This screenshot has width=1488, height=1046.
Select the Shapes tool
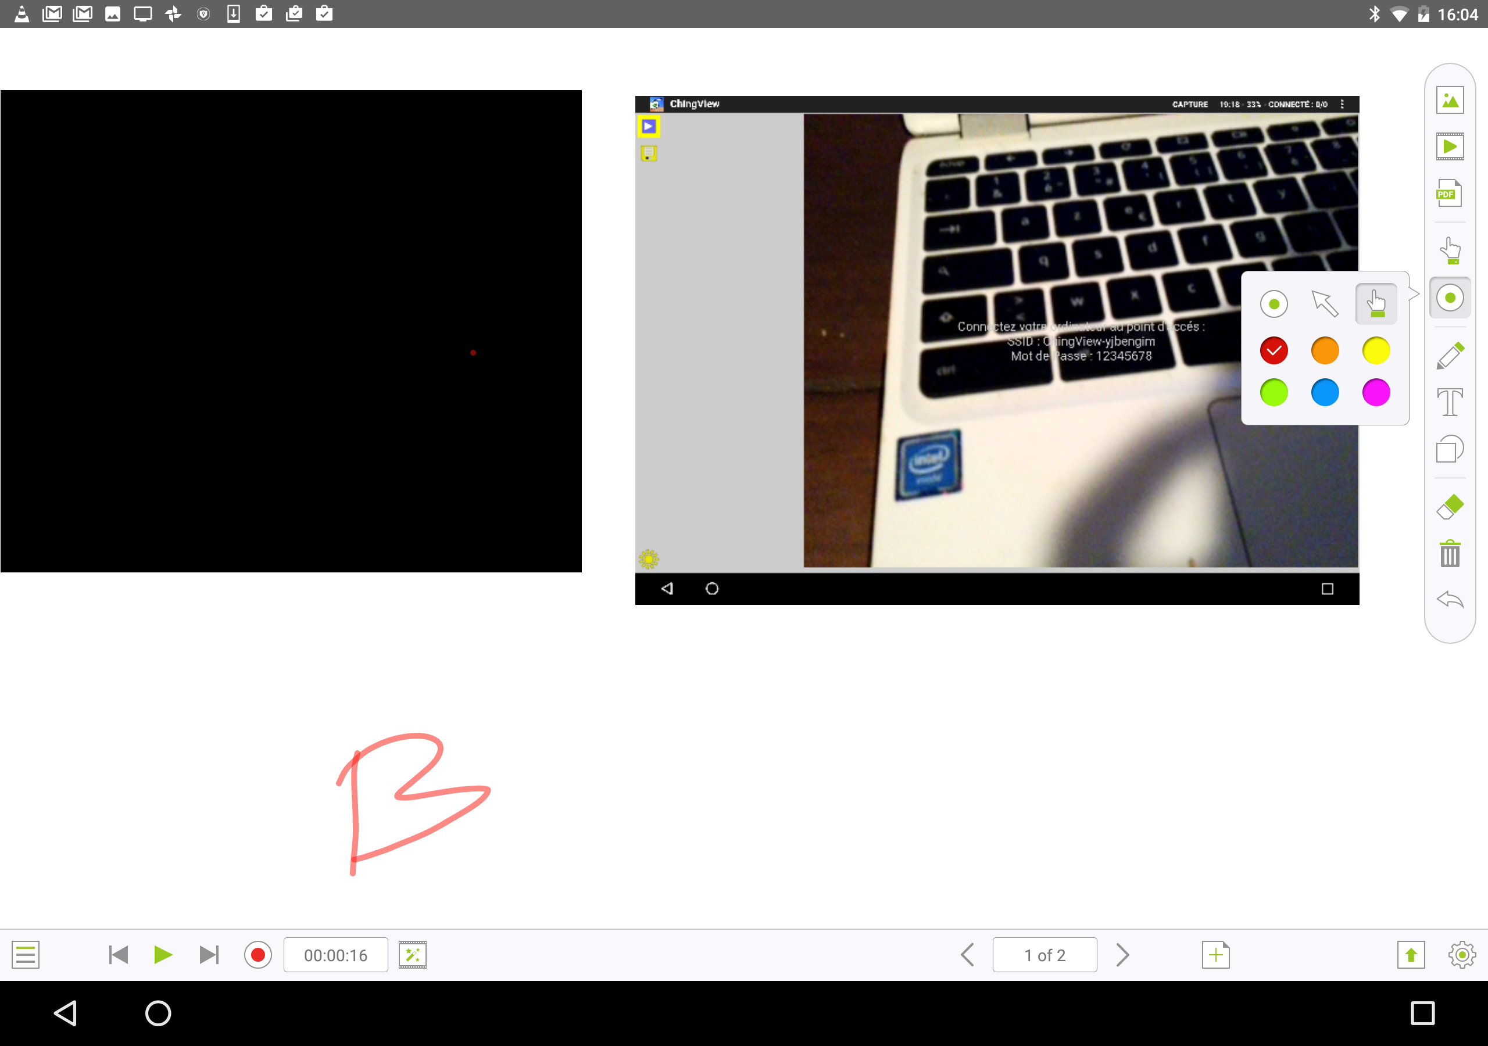tap(1450, 449)
